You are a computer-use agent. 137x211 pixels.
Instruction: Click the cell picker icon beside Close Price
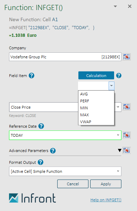[x=127, y=107]
